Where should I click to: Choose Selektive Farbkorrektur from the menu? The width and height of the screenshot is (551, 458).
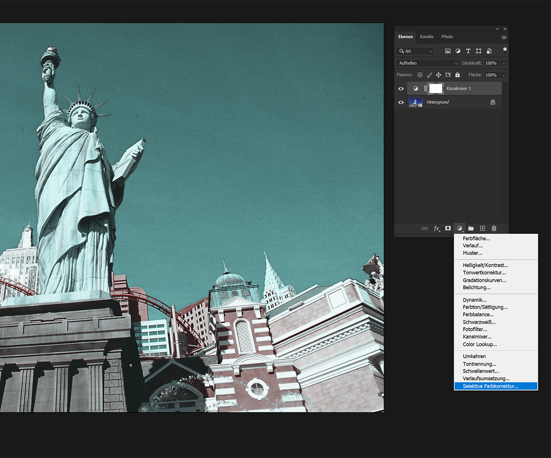(490, 386)
